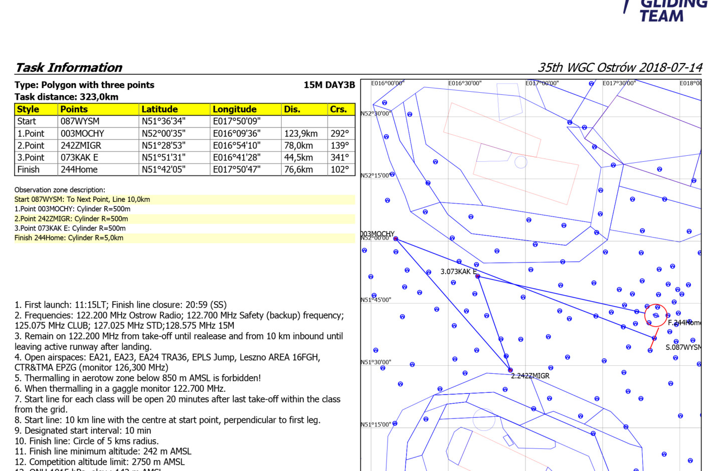Click the 087WYSM cell in Start row
Viewport: 722px width, 471px height.
click(80, 121)
